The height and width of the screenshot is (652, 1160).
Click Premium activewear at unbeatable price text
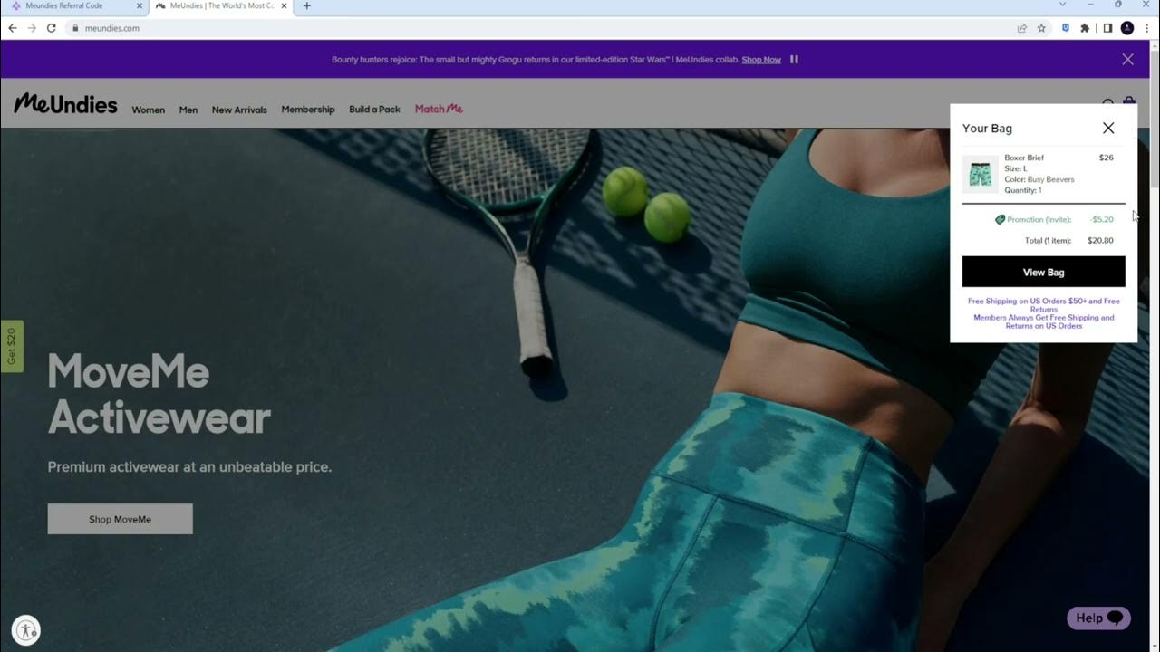click(189, 467)
